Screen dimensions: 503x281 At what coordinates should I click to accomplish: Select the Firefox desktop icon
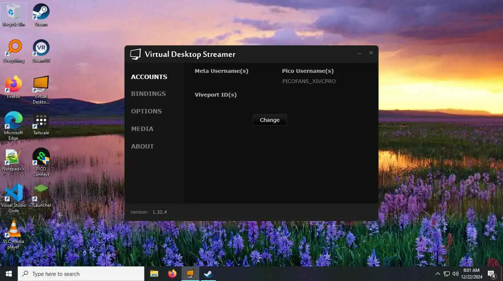click(14, 87)
